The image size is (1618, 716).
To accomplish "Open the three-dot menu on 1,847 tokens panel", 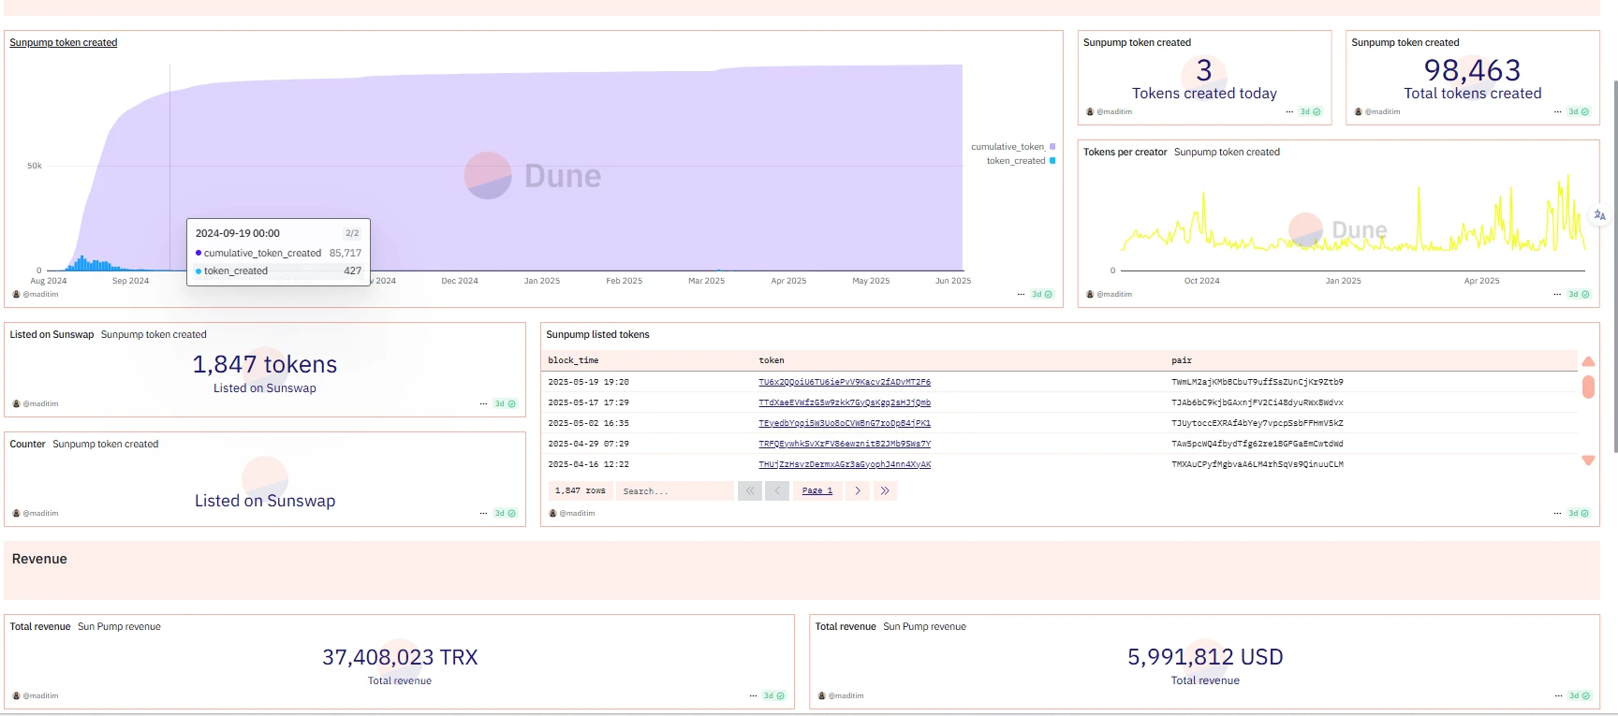I will click(484, 403).
